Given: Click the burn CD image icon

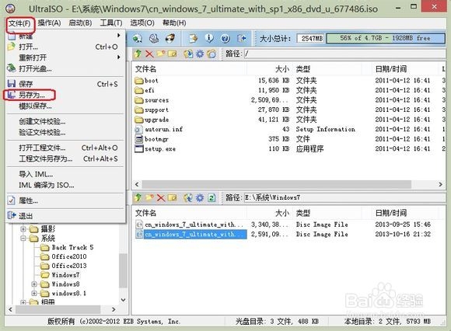Looking at the screenshot, I should click(170, 38).
